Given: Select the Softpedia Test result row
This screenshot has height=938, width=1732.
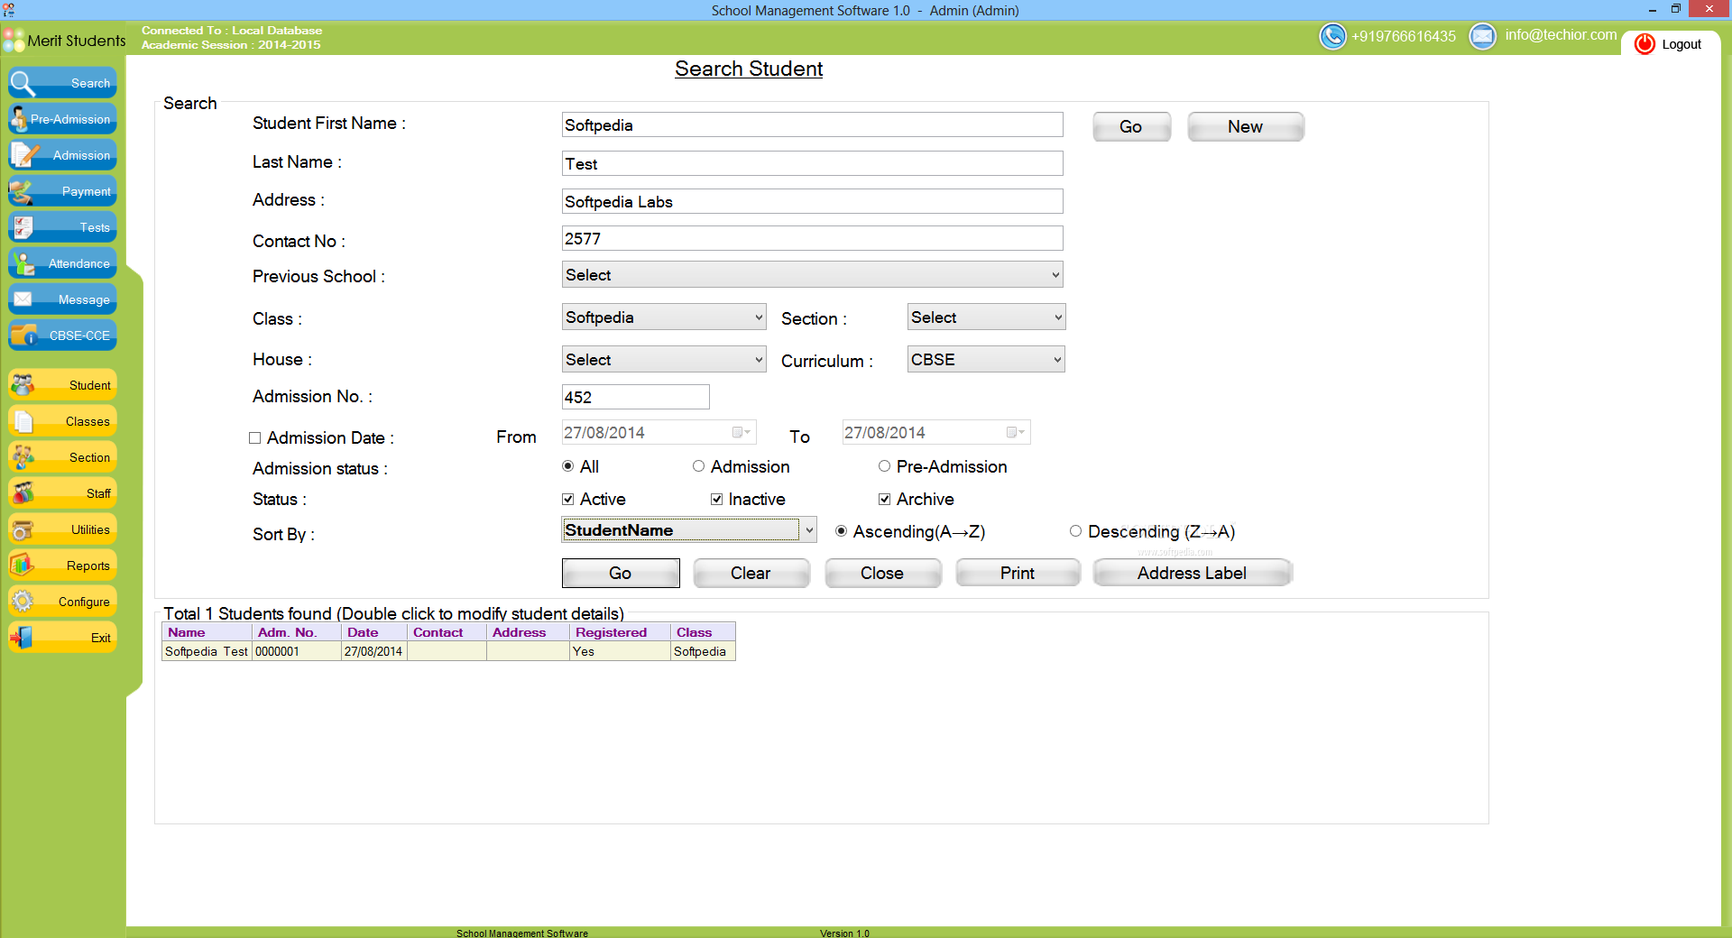Looking at the screenshot, I should point(448,652).
